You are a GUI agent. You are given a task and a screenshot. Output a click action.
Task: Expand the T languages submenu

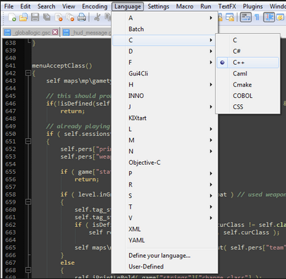point(165,207)
